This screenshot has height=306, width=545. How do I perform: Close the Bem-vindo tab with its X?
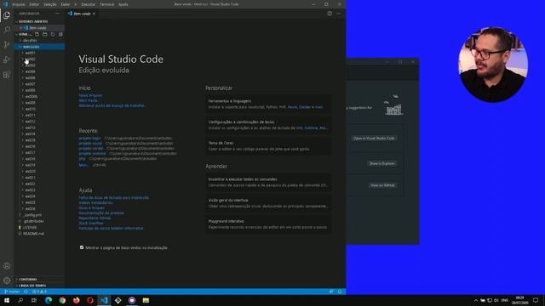94,14
